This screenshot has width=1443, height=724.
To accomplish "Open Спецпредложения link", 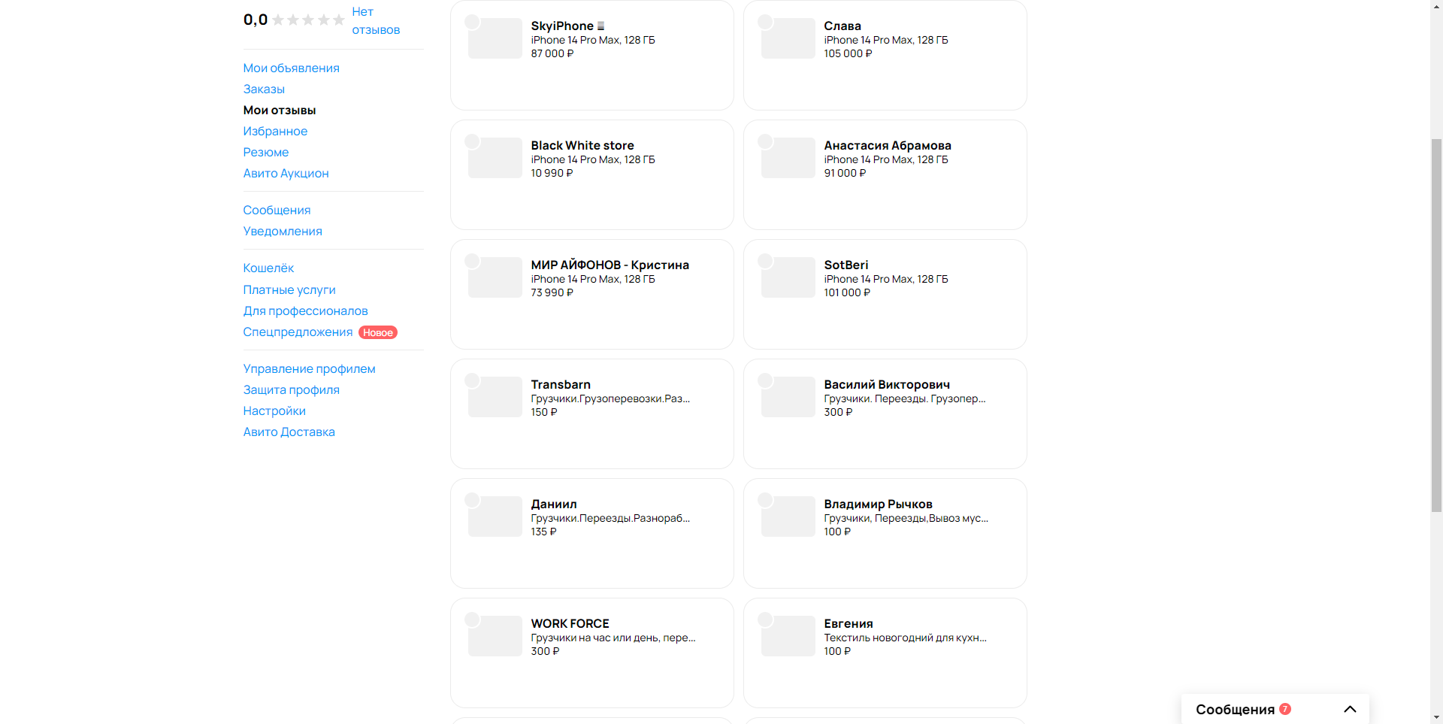I will tap(298, 332).
